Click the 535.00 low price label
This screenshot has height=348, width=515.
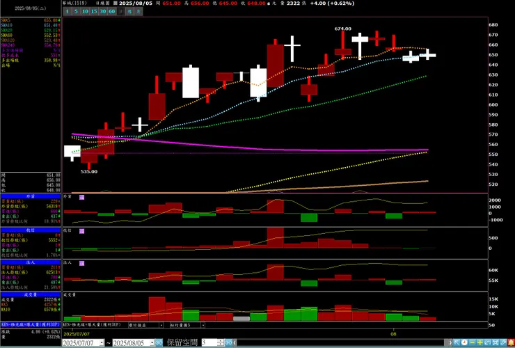89,171
